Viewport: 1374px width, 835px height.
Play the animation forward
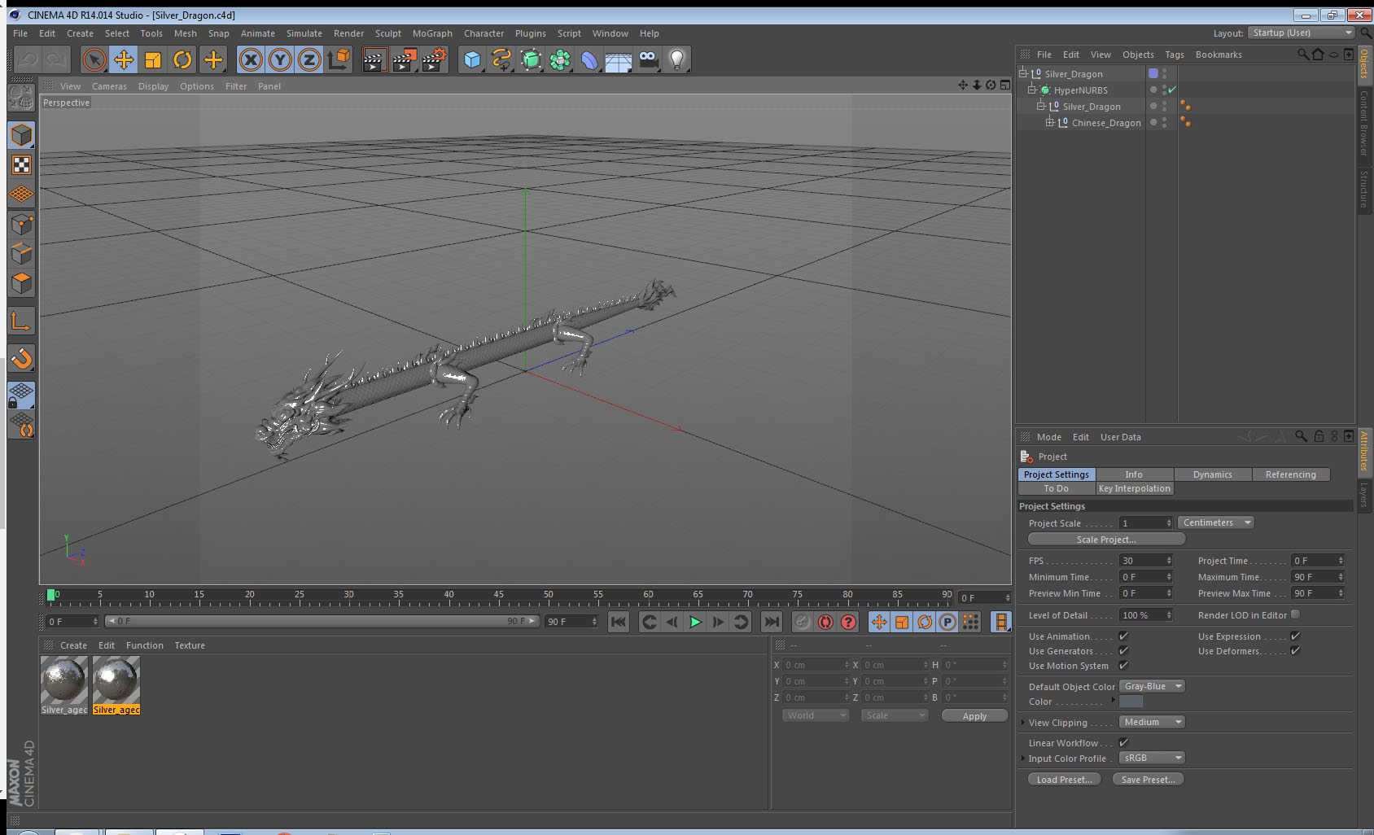[x=695, y=622]
